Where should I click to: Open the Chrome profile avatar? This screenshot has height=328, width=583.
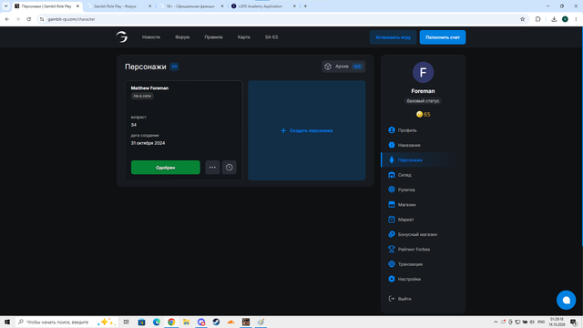565,19
